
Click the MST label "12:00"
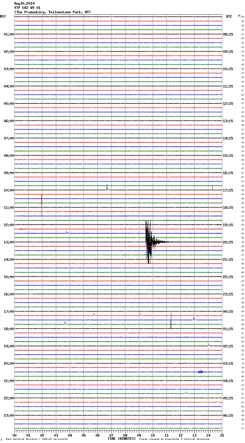point(9,225)
